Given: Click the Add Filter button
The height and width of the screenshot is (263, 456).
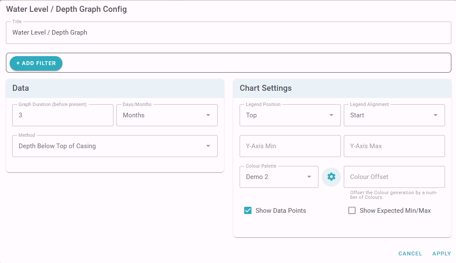Looking at the screenshot, I should pyautogui.click(x=36, y=63).
